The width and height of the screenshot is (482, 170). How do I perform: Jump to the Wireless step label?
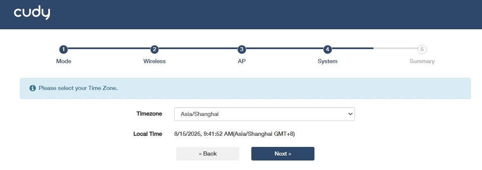coord(154,61)
